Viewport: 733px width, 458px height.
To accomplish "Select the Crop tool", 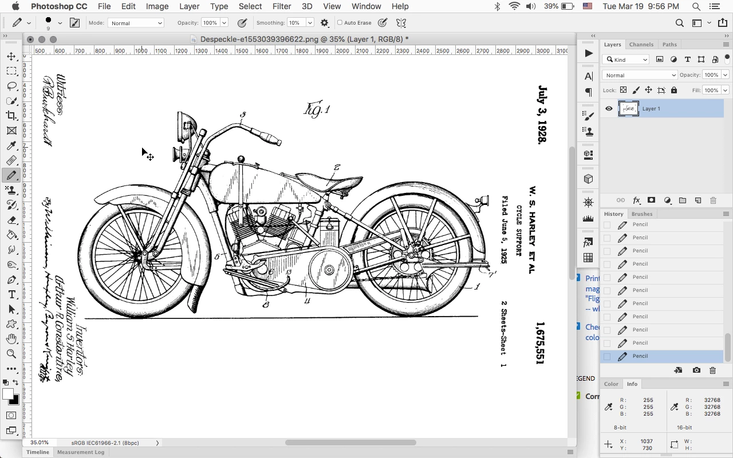I will 11,116.
